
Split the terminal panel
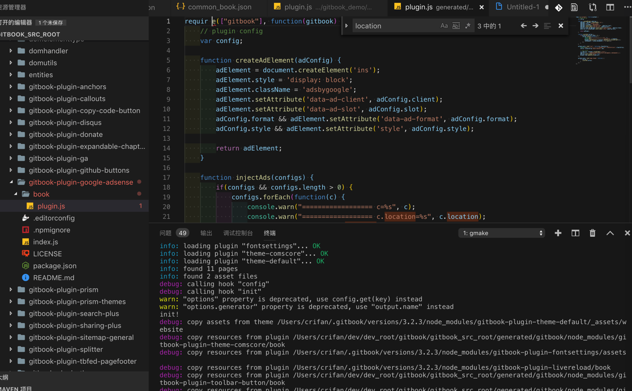(x=575, y=233)
